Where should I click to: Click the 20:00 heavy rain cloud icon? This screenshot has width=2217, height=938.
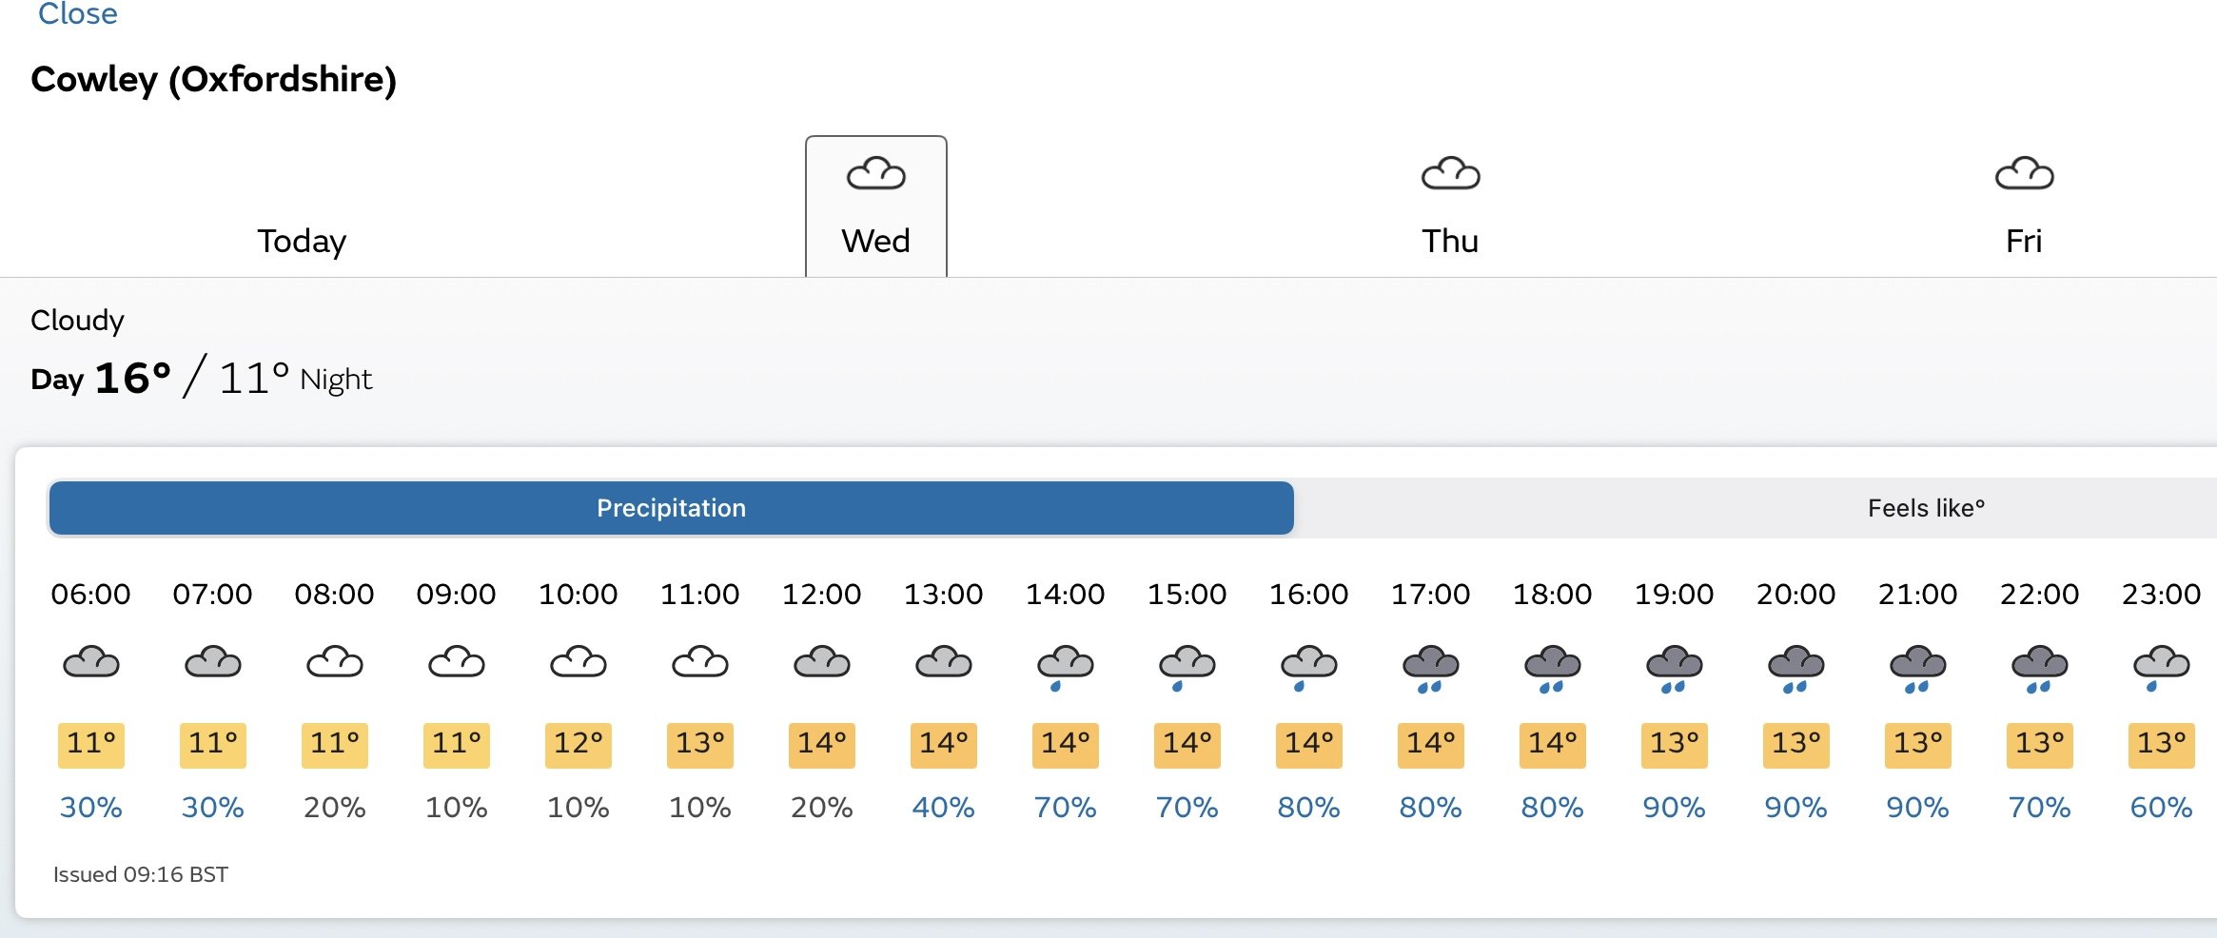pyautogui.click(x=1796, y=668)
